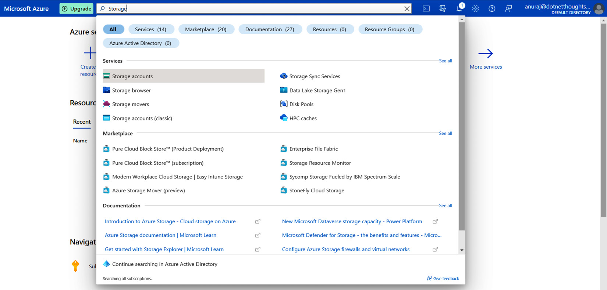Click the Storage accounts (classic) icon
This screenshot has width=607, height=290.
tap(106, 118)
